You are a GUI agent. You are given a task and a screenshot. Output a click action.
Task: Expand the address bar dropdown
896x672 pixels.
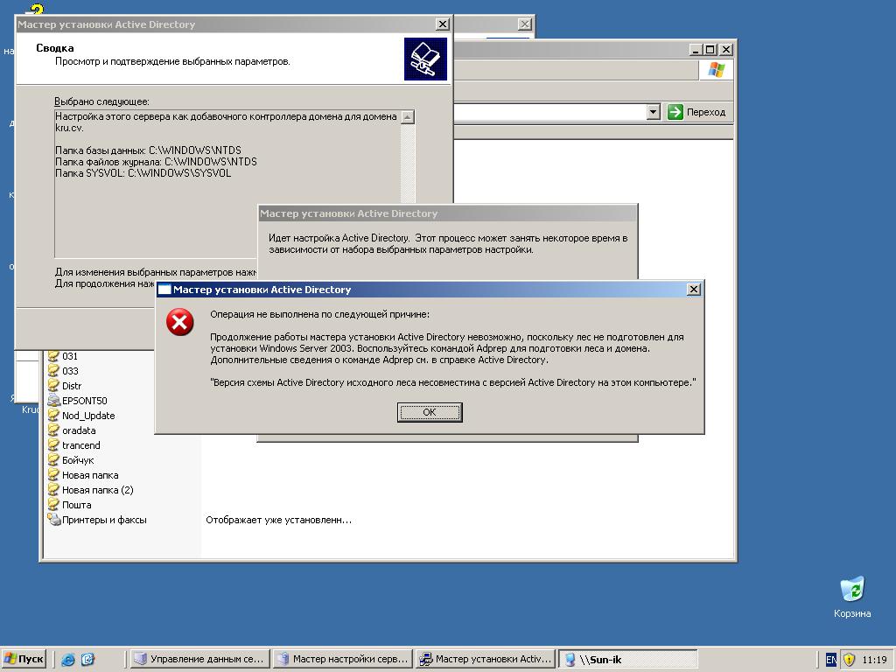tap(653, 112)
